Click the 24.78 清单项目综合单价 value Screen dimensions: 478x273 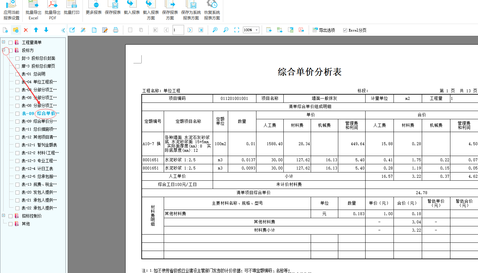coord(422,193)
